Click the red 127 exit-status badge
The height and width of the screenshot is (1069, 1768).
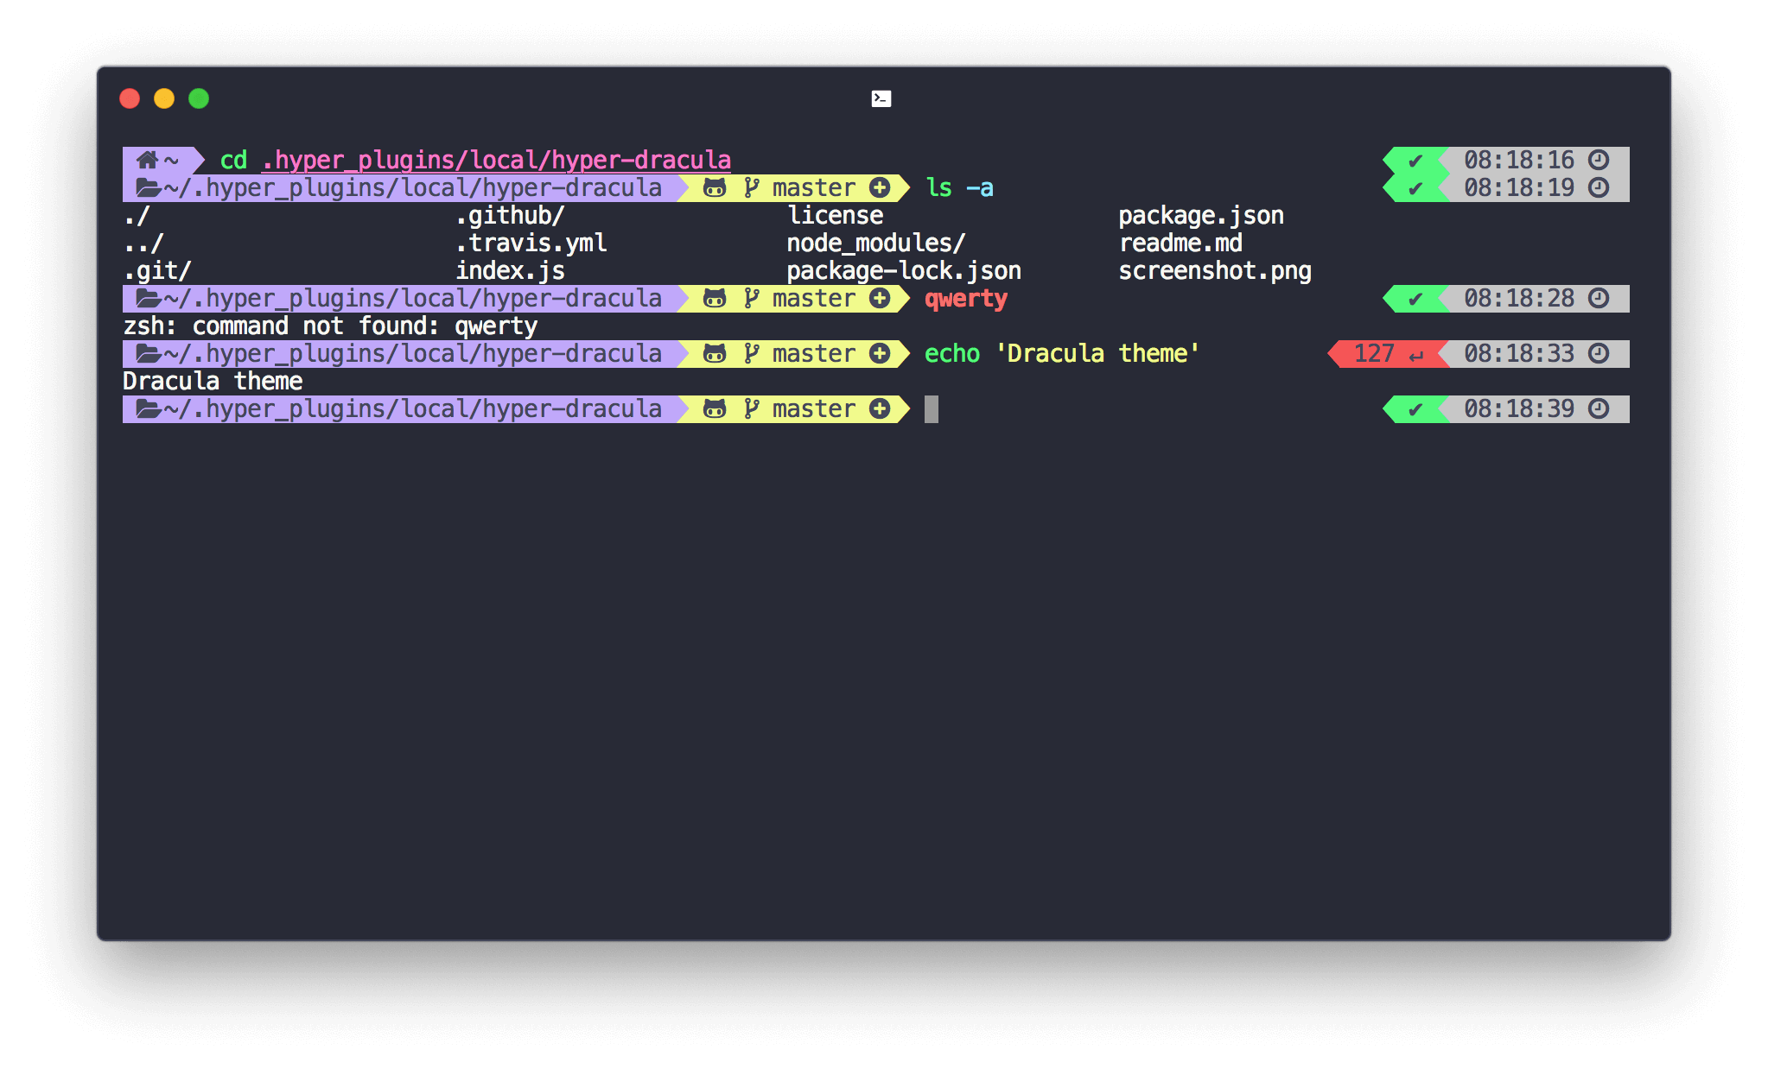click(1376, 353)
